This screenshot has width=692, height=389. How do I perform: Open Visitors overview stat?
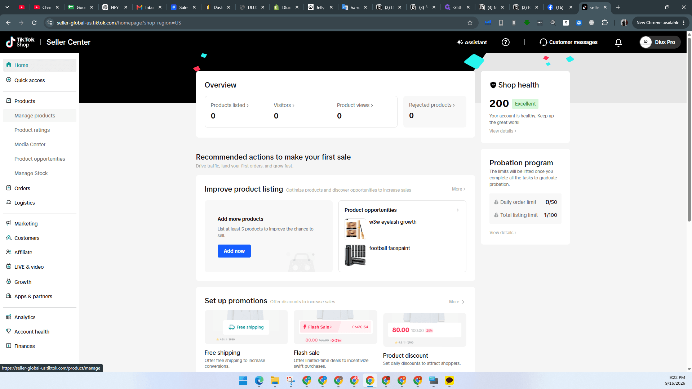tap(284, 105)
